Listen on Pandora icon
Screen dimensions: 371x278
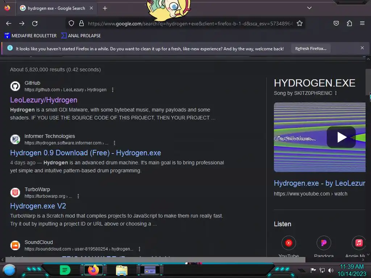click(x=324, y=243)
